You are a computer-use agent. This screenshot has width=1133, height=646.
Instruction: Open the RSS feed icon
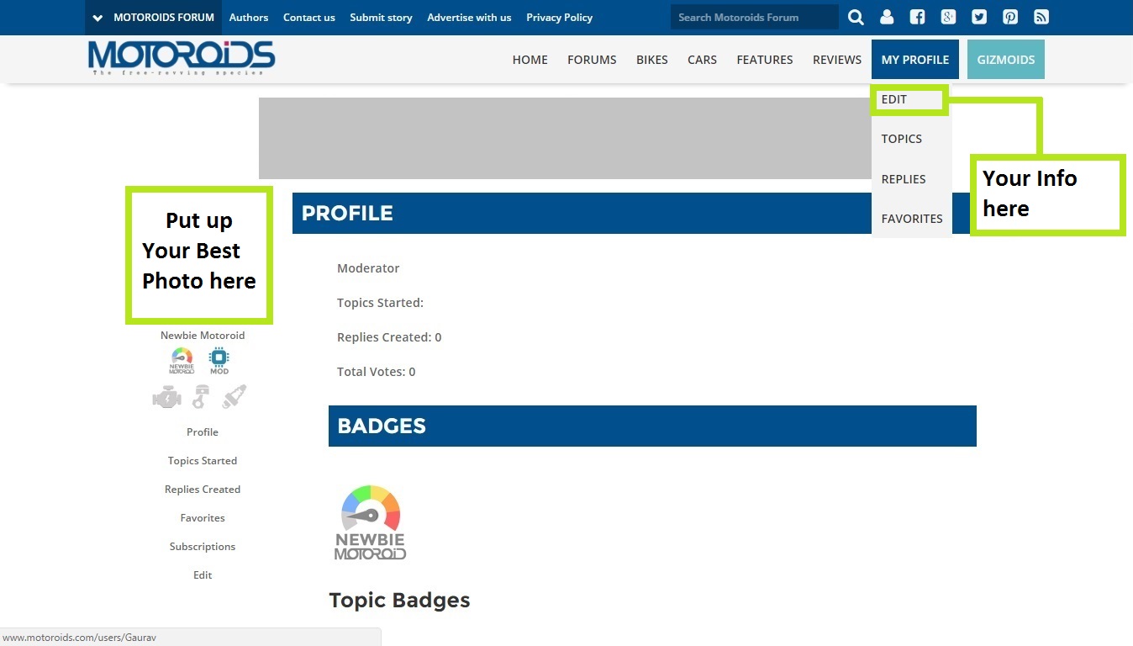[x=1041, y=18]
